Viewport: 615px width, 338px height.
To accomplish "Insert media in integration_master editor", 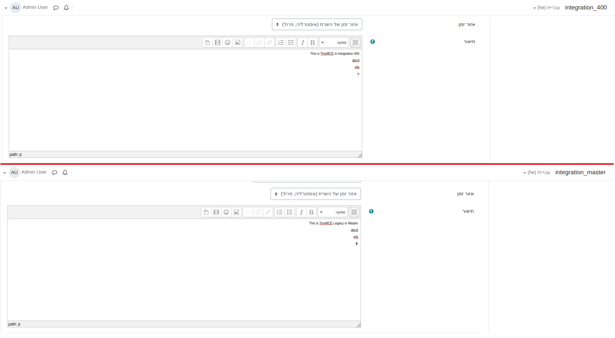I will coord(216,212).
